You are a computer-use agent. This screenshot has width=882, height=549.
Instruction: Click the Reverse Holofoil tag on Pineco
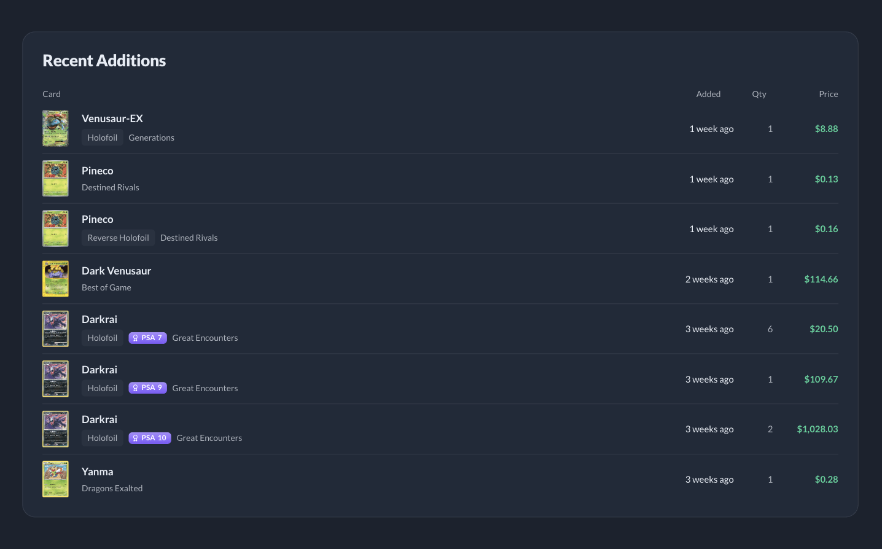coord(118,238)
